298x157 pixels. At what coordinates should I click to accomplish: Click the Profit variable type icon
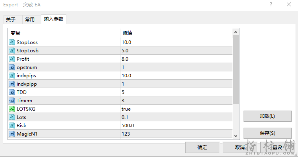click(x=12, y=59)
